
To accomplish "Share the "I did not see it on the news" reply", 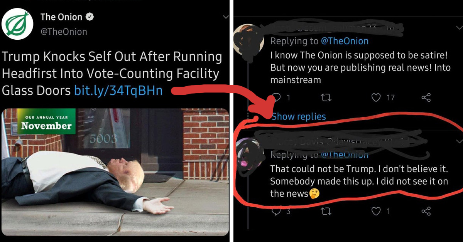I will pos(426,211).
